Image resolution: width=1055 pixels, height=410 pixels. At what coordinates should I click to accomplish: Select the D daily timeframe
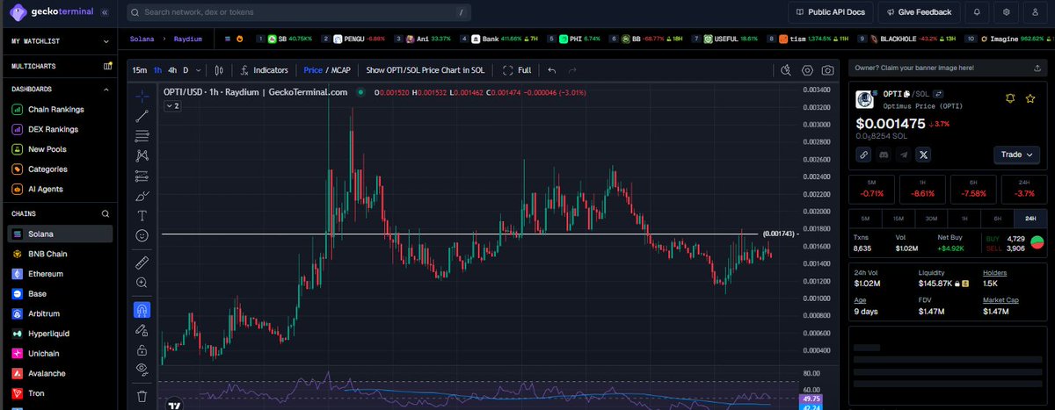pos(186,70)
